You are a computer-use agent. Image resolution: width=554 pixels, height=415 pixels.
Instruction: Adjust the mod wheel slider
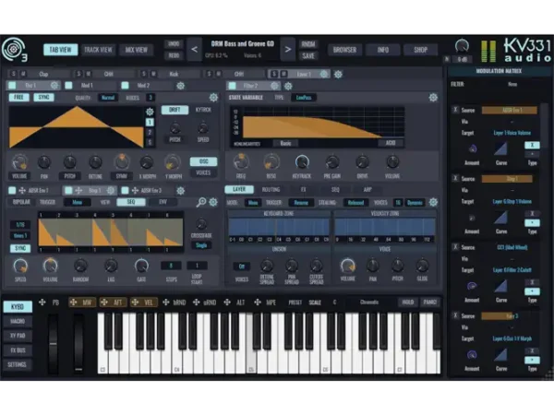coord(78,343)
